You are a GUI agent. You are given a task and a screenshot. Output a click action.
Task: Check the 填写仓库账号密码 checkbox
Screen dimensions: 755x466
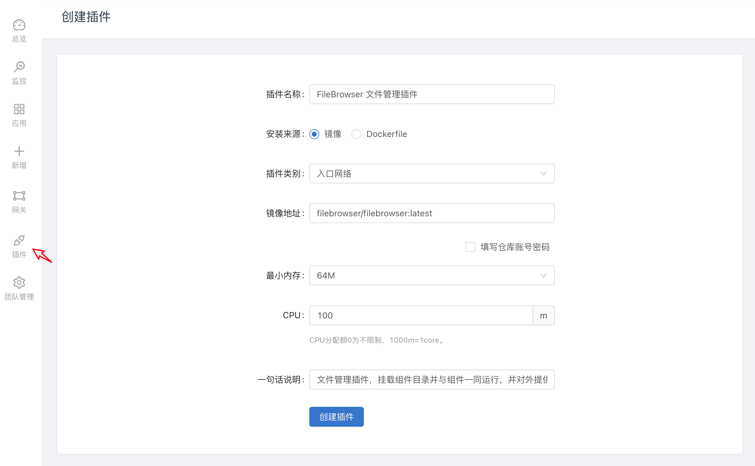point(470,247)
